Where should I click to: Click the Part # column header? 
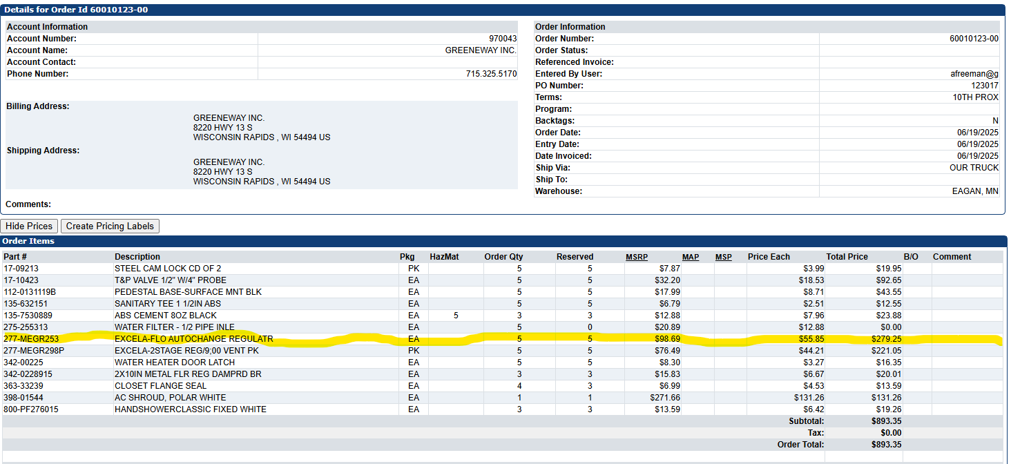click(19, 257)
